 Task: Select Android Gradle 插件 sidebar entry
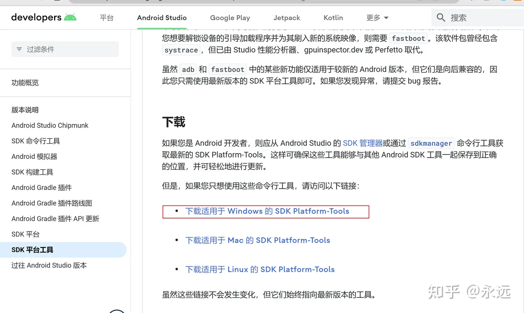[x=41, y=188]
